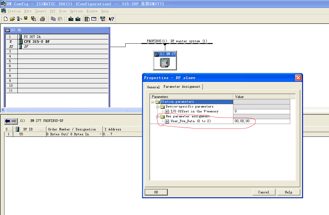Click the Value column header
Screen dimensions: 329x215
(x=261, y=97)
